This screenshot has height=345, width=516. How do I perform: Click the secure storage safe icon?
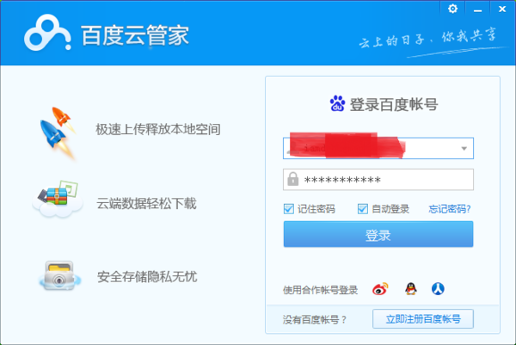coord(59,276)
